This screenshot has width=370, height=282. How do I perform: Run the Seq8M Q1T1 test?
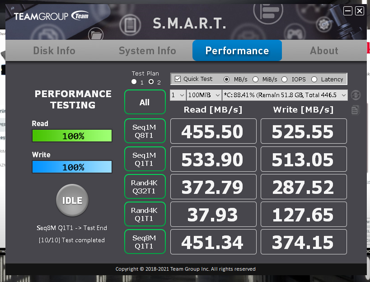tap(145, 242)
